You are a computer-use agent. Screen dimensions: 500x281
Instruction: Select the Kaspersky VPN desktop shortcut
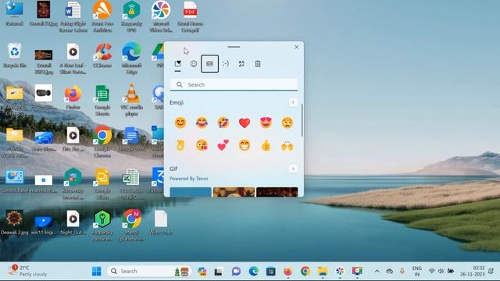click(132, 16)
